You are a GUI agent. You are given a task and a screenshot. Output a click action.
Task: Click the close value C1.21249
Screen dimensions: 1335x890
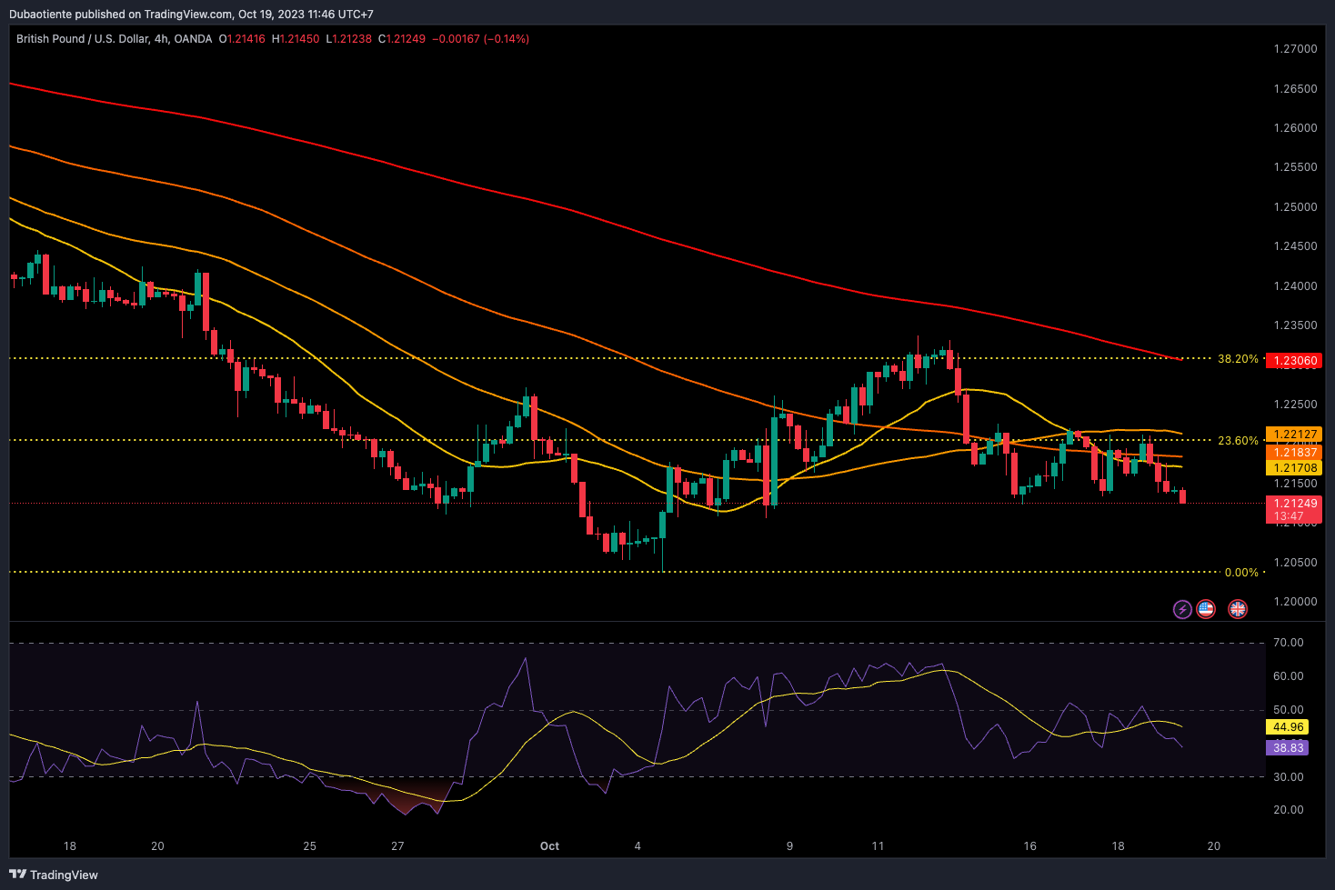(x=402, y=39)
